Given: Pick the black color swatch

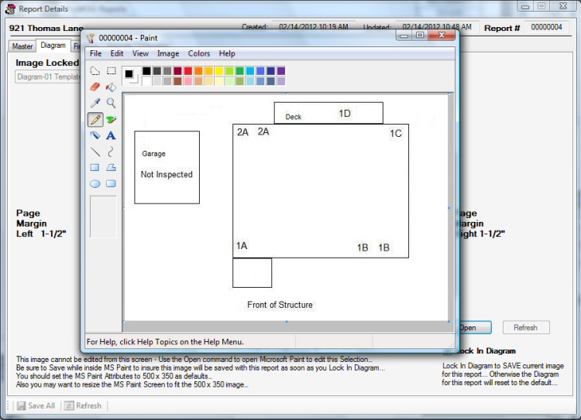Looking at the screenshot, I should coord(146,71).
